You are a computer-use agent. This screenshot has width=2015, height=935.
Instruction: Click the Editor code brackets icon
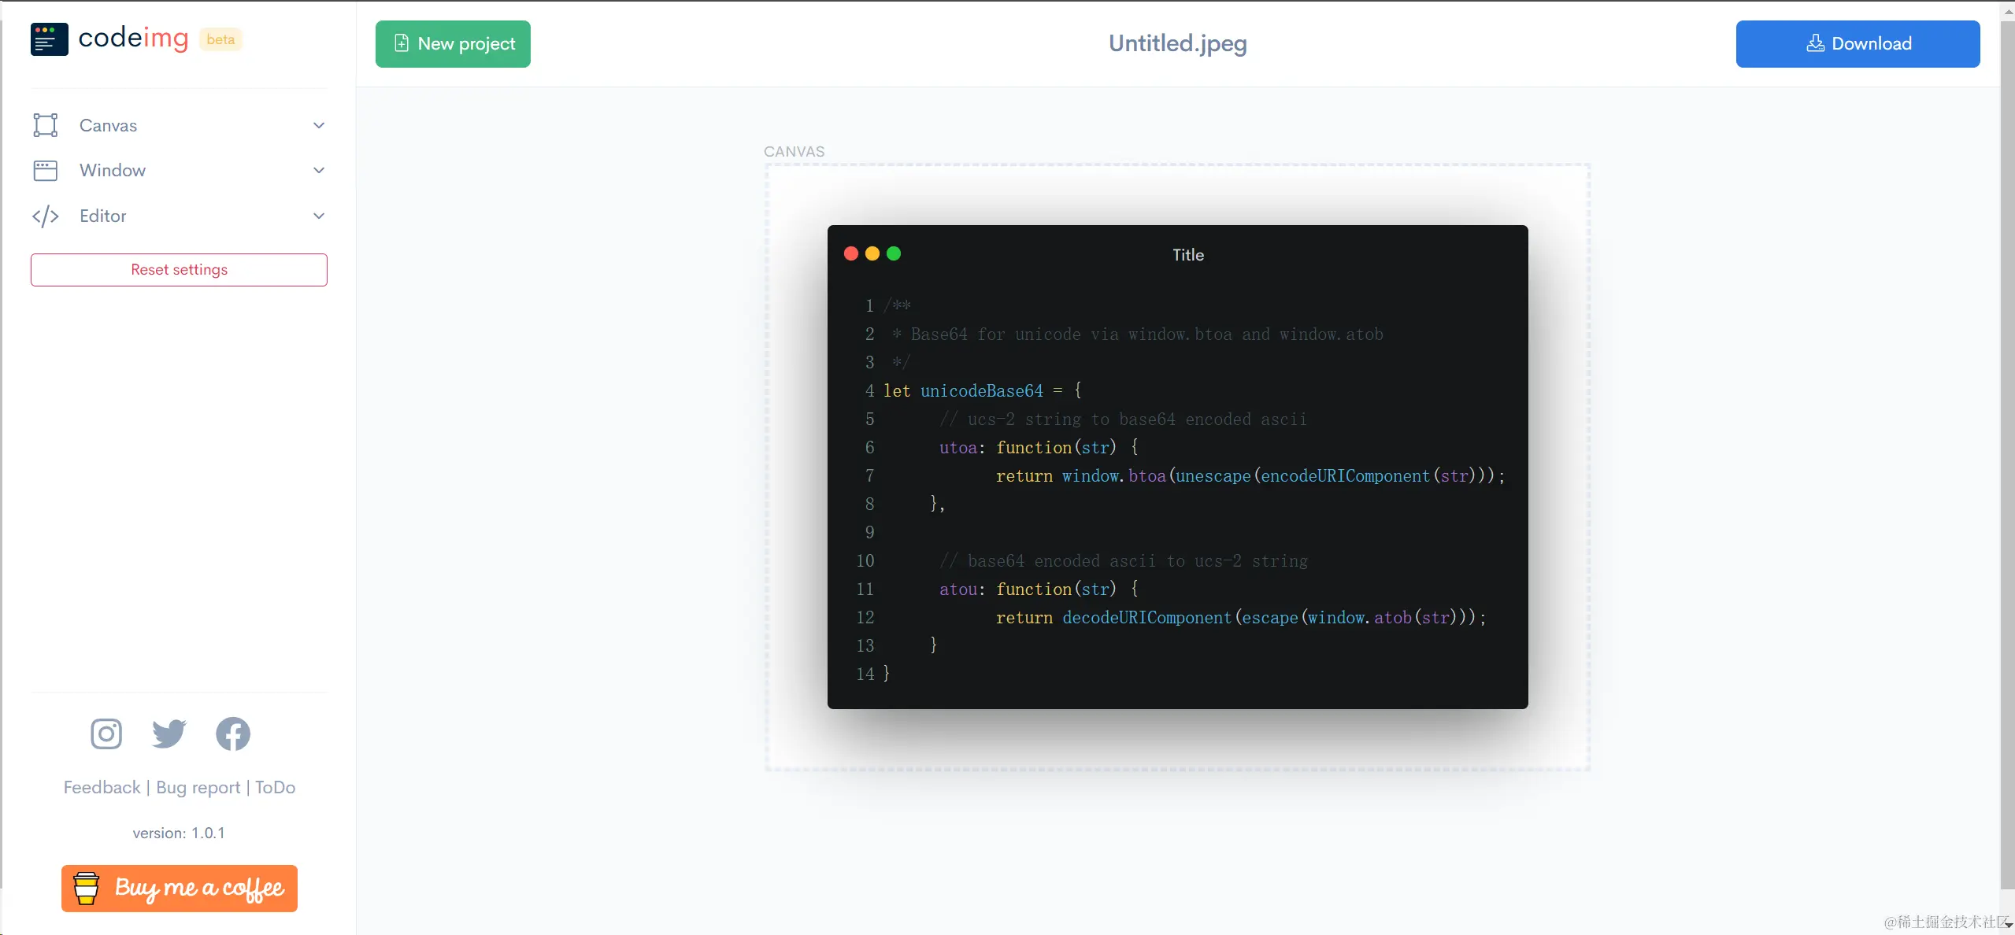pyautogui.click(x=46, y=216)
